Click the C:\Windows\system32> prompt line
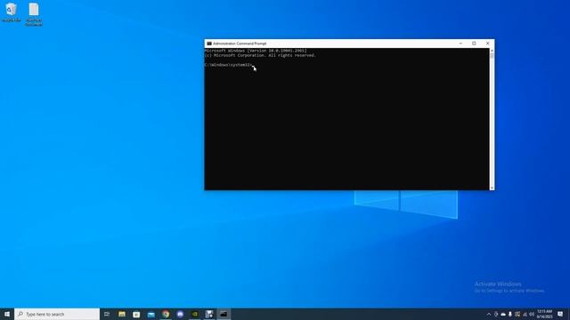The image size is (570, 320). 228,65
